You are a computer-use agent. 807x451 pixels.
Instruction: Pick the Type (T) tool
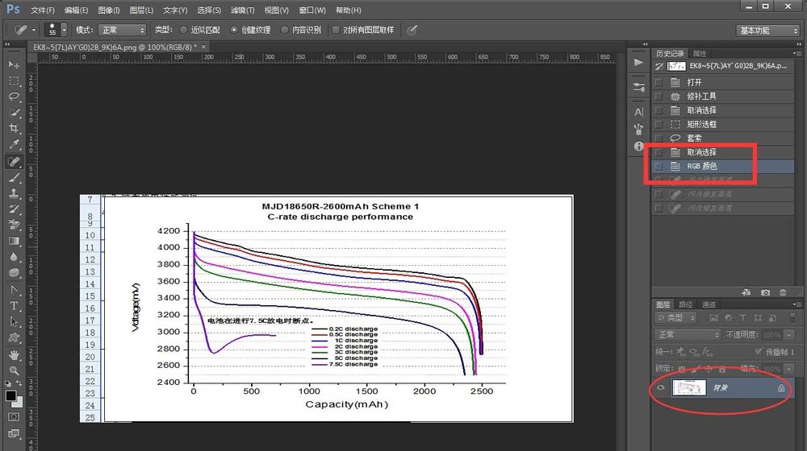pos(14,306)
